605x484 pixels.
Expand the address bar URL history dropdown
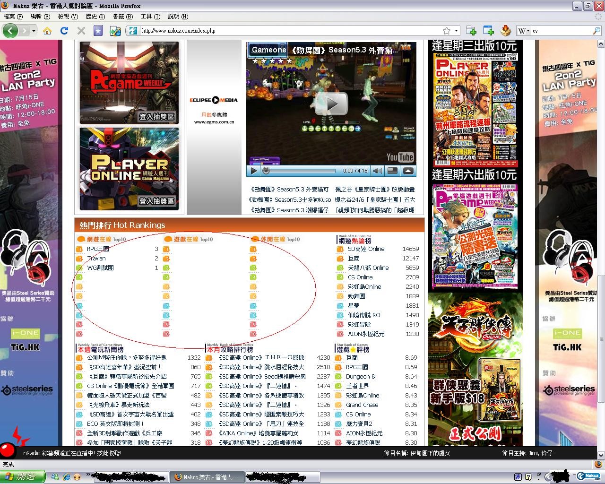456,31
